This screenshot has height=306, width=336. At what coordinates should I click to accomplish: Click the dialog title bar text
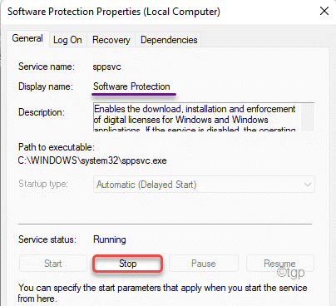(114, 12)
